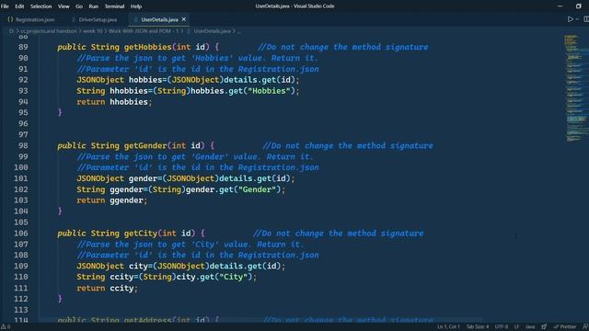
Task: Click 'return hhobbies;' statement
Action: 114,102
